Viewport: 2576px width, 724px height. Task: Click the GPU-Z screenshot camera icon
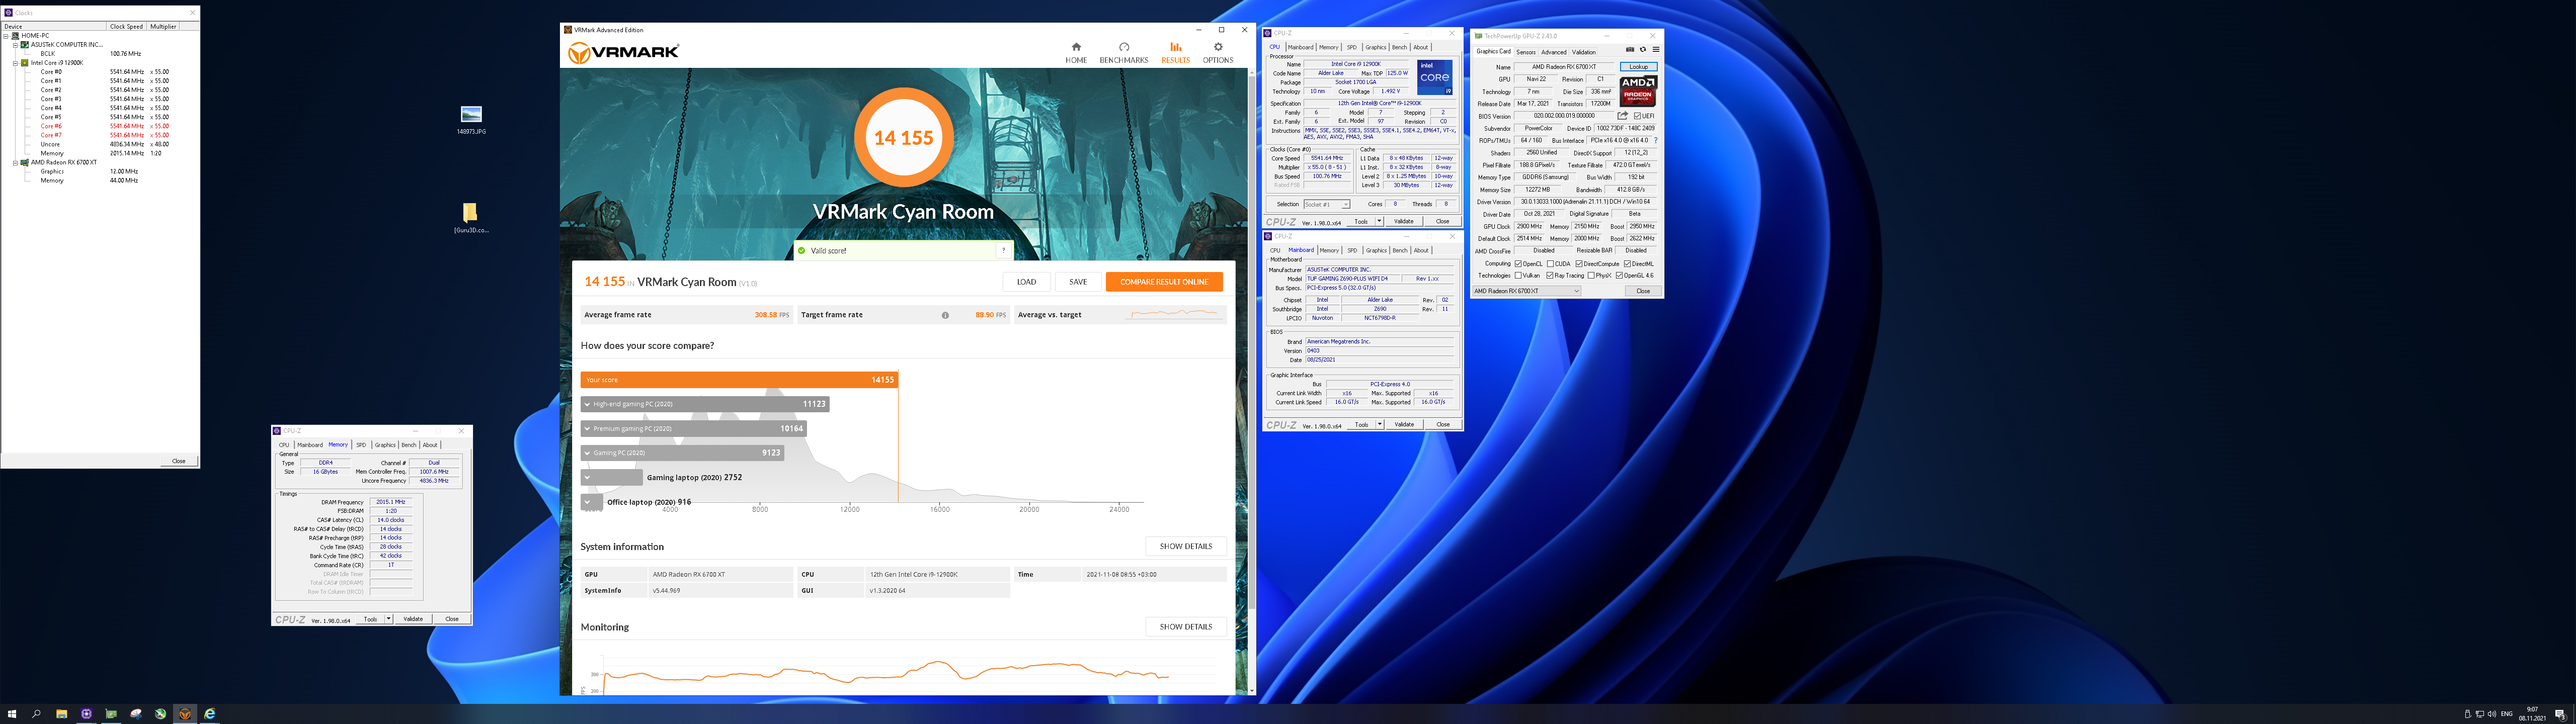point(1630,50)
